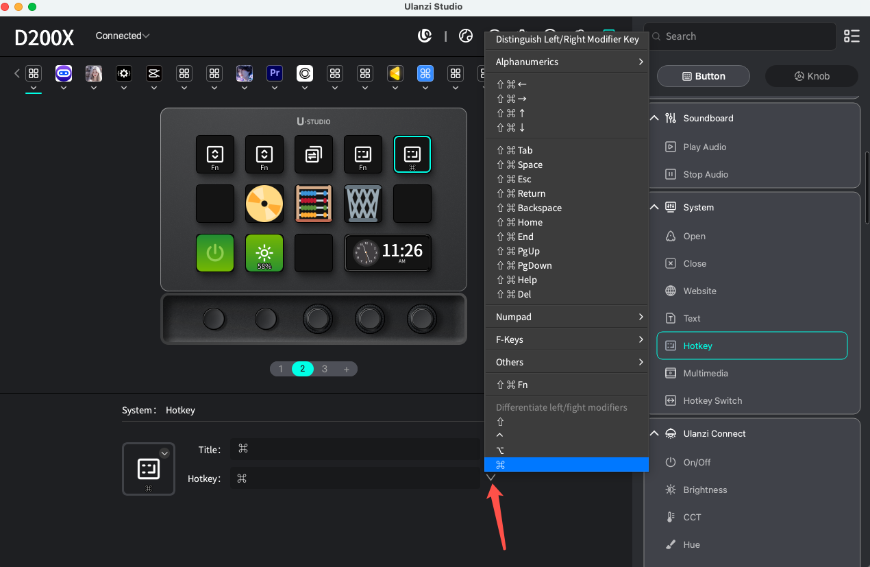The height and width of the screenshot is (567, 870).
Task: Pick ⇧⌘Space from the hotkey menu
Action: tap(567, 165)
